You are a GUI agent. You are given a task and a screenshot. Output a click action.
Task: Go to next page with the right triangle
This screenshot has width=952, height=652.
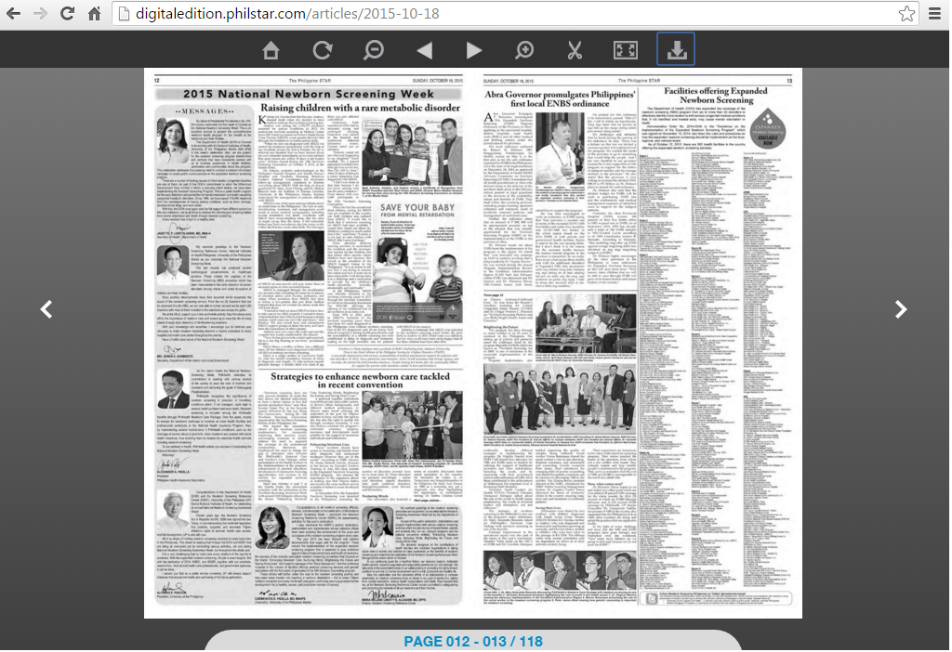coord(473,50)
